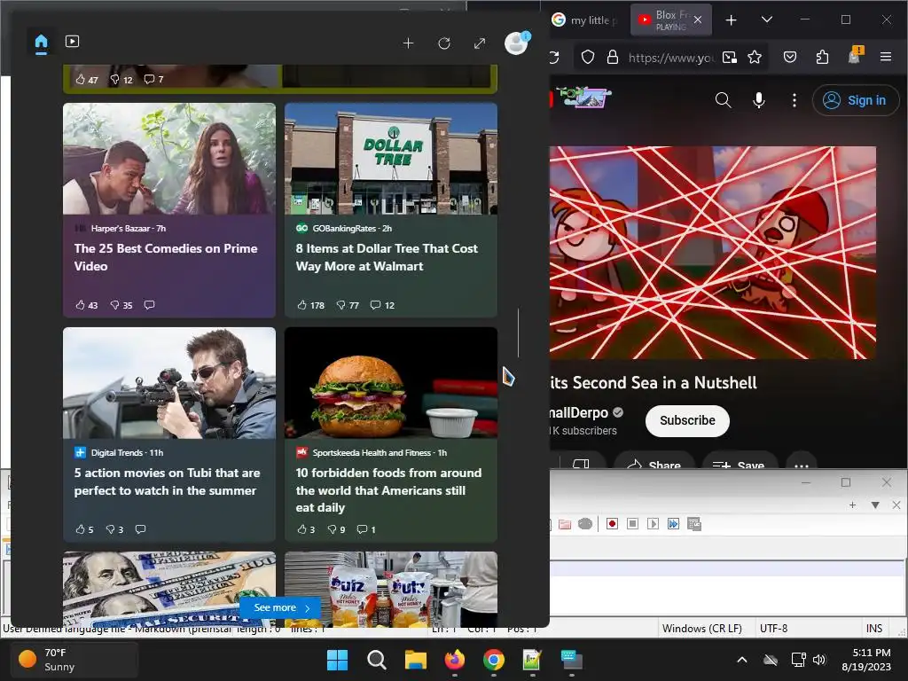Click UTF-8 encoding in Notepad++ status bar

point(773,629)
